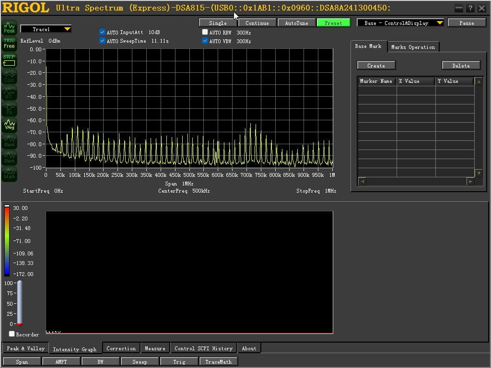
Task: Click the Span 1MHz value
Action: 187,184
